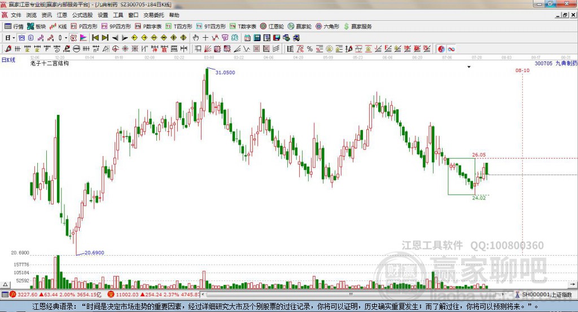Select the percent % tool

tap(310, 48)
